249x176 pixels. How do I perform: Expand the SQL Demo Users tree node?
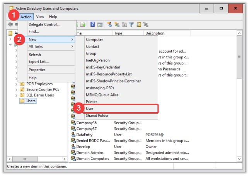click(16, 95)
